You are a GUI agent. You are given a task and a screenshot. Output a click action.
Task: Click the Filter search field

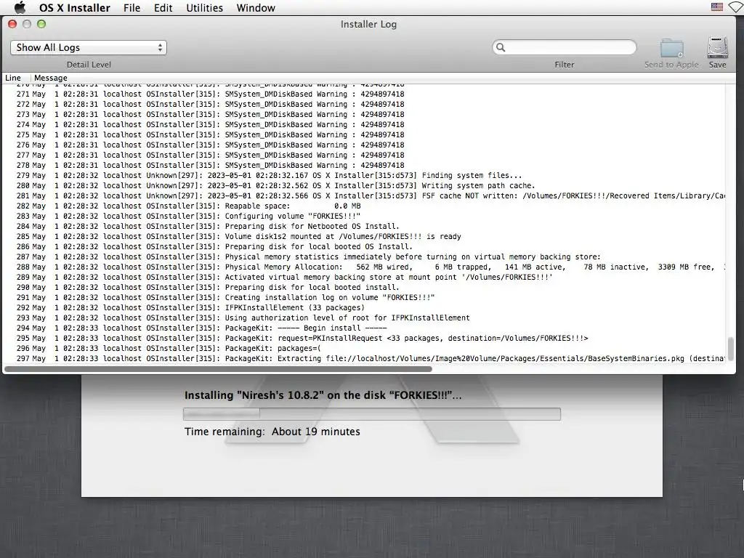click(x=564, y=47)
